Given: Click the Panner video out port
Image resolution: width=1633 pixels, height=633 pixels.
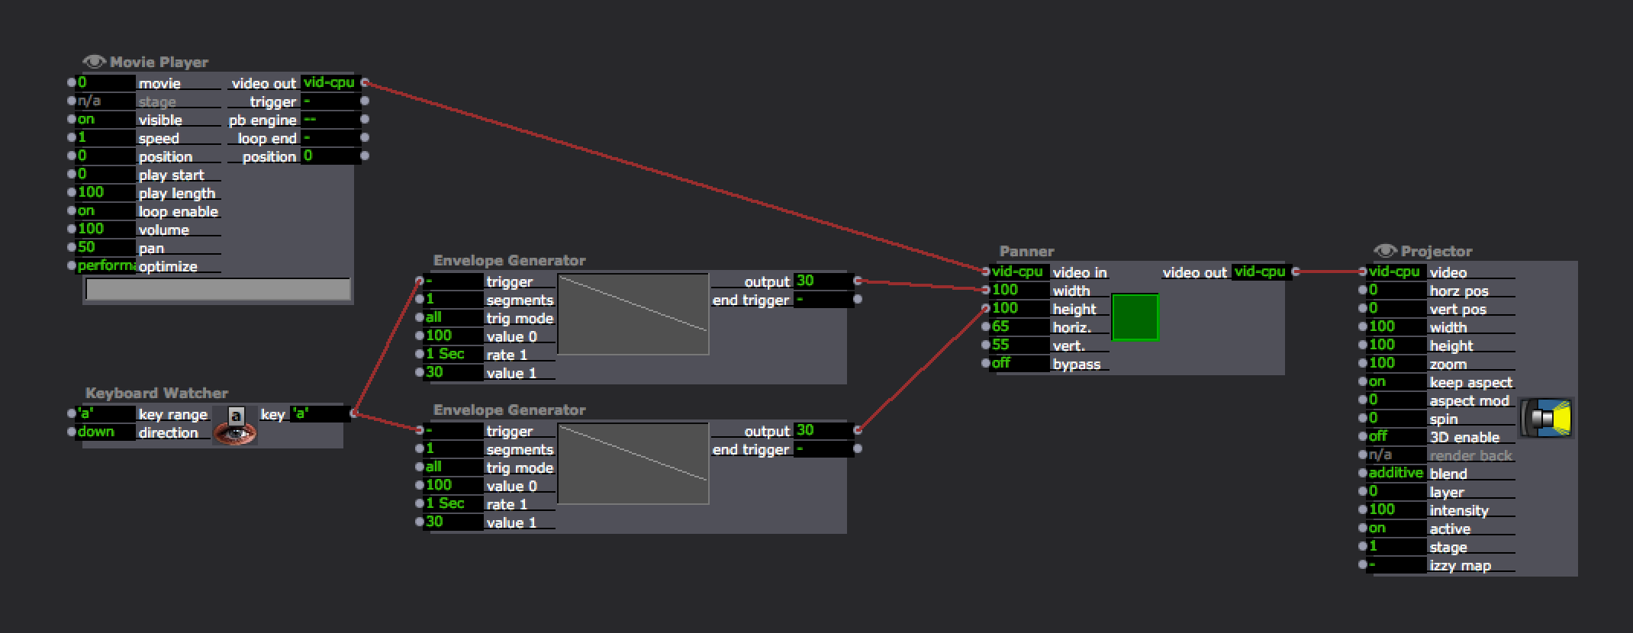Looking at the screenshot, I should click(x=1296, y=272).
